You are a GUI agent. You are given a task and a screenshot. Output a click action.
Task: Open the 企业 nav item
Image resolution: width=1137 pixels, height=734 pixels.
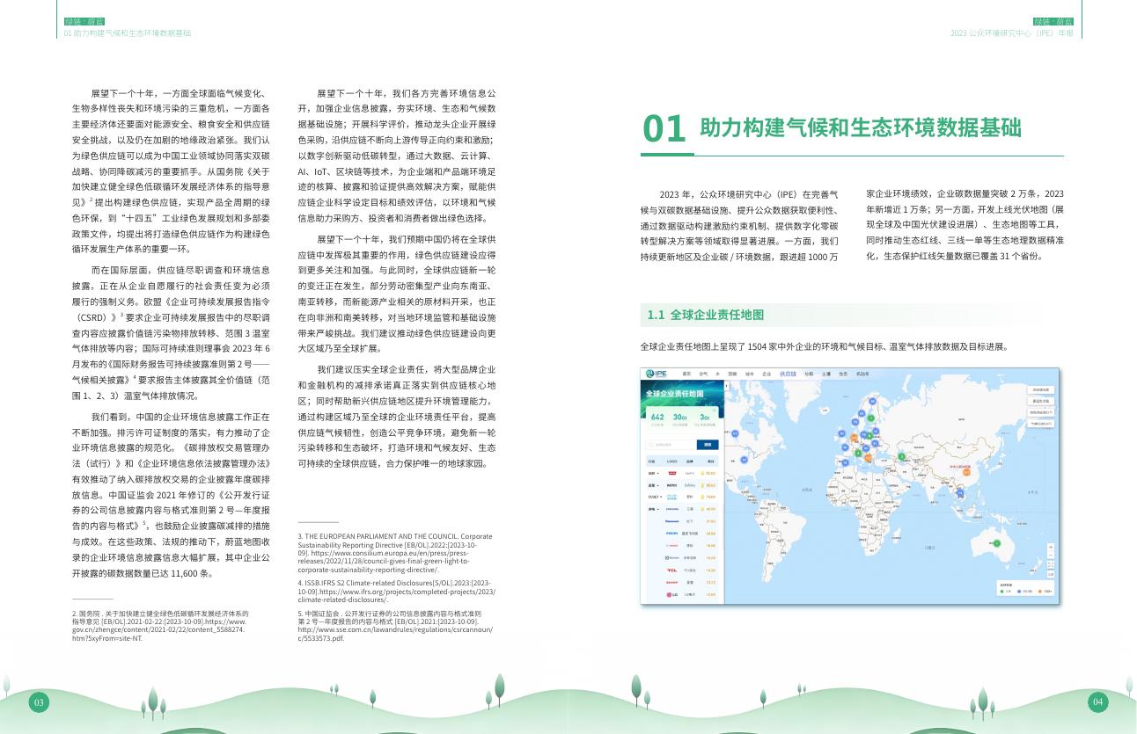pos(767,374)
